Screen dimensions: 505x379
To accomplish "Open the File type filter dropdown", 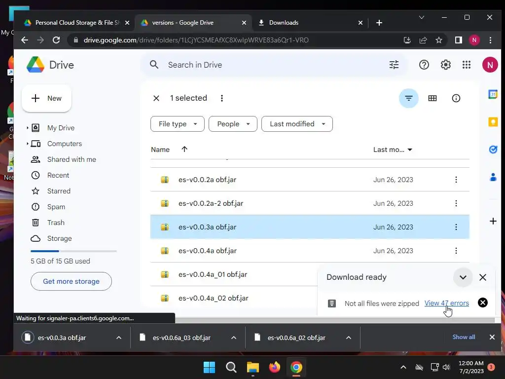I will pyautogui.click(x=178, y=124).
